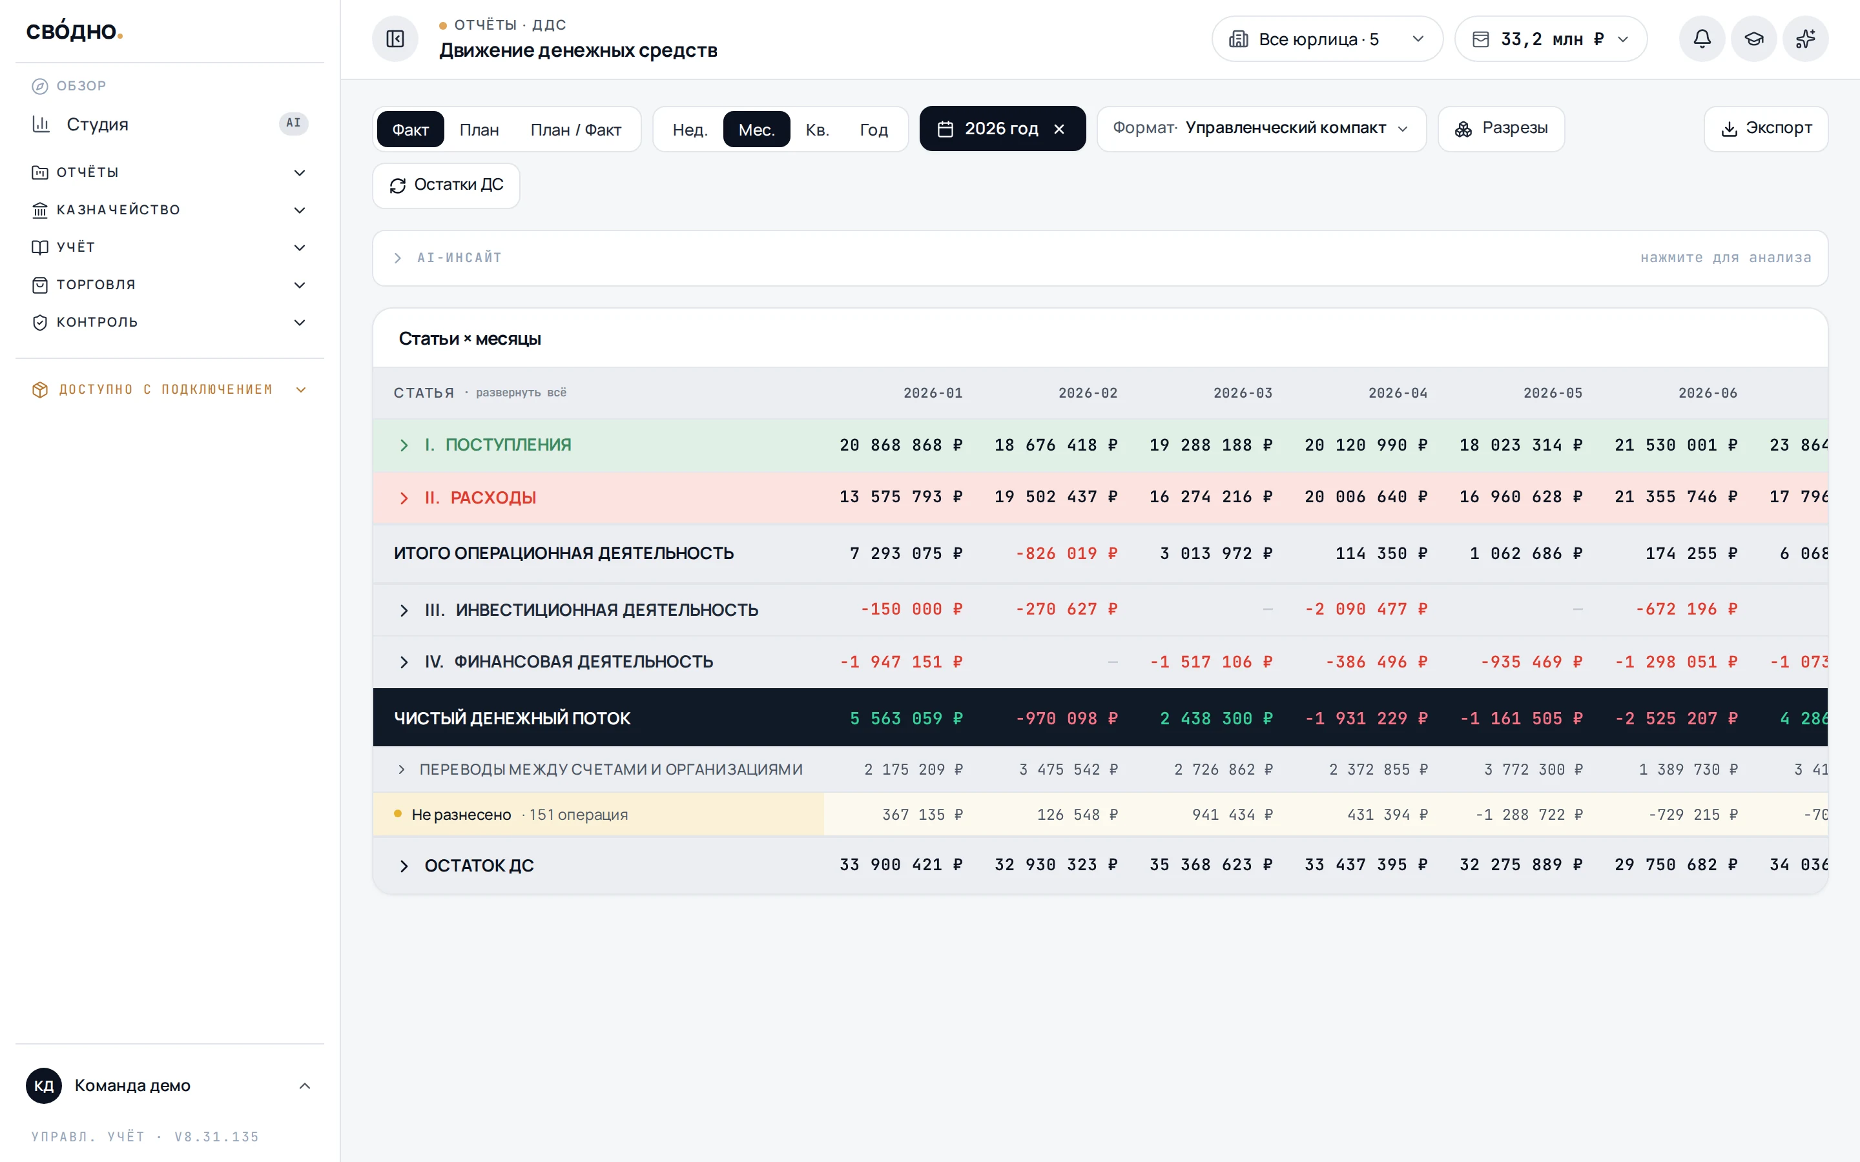
Task: Switch to План mode
Action: pos(479,129)
